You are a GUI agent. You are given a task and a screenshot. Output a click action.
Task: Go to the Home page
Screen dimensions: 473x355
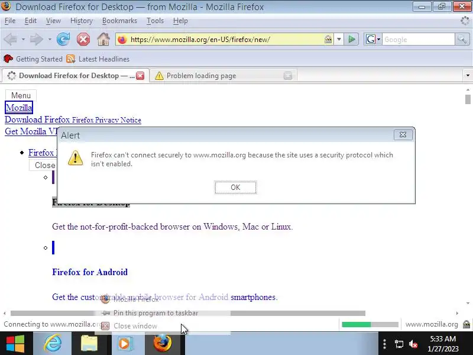(x=103, y=39)
